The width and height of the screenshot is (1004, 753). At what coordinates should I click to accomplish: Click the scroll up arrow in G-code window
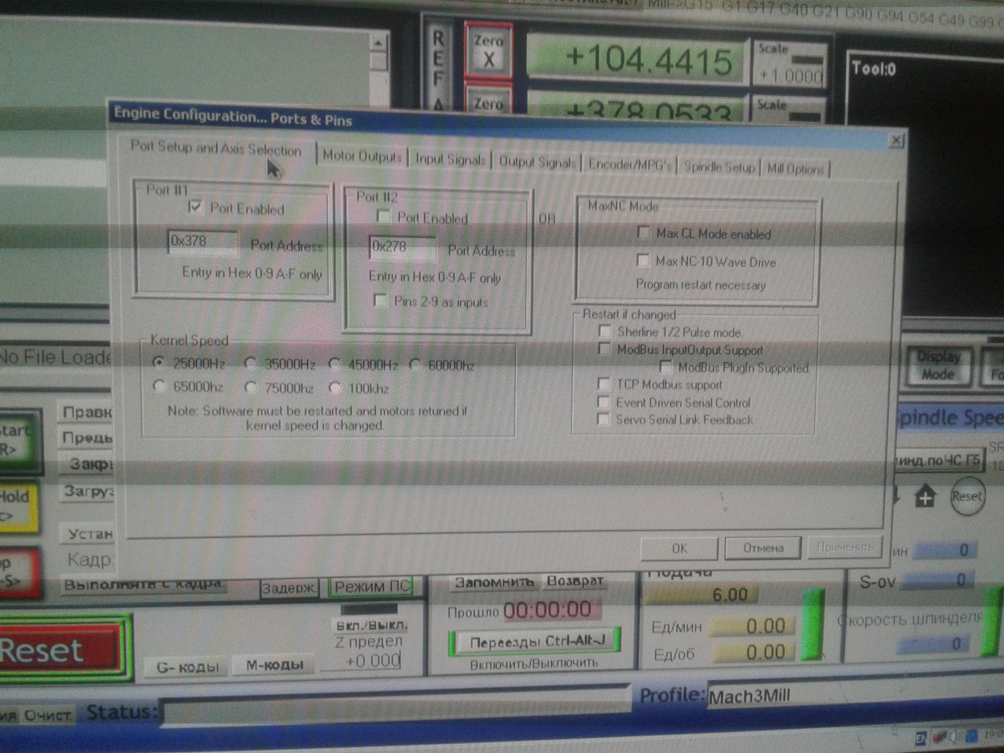click(378, 44)
